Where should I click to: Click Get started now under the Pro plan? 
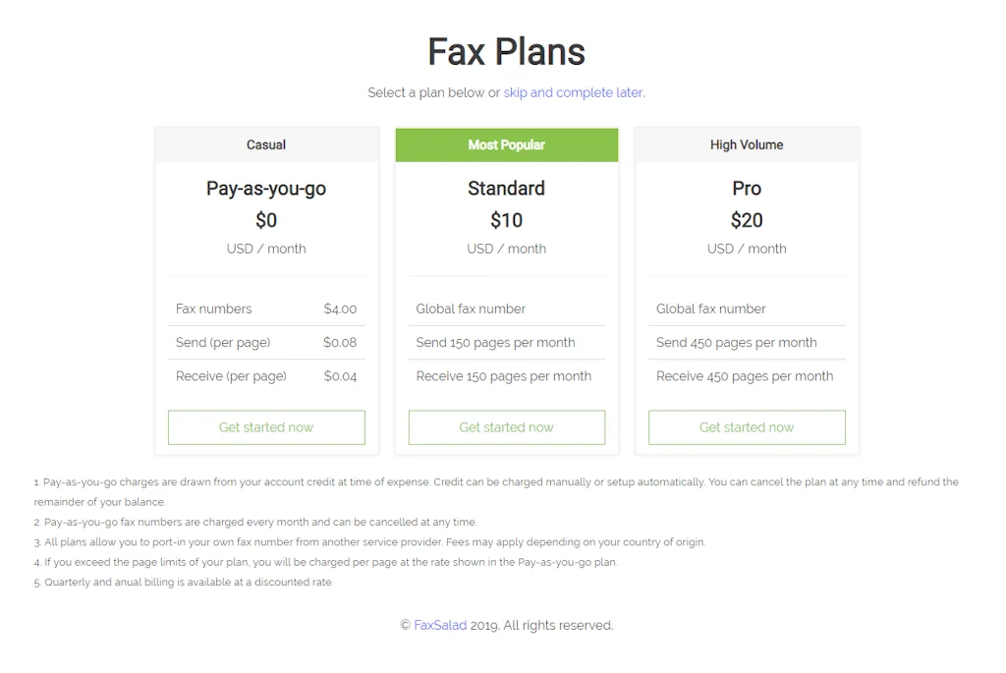coord(747,426)
